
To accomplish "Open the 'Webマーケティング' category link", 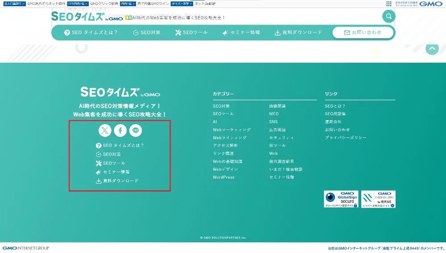I will coord(232,130).
